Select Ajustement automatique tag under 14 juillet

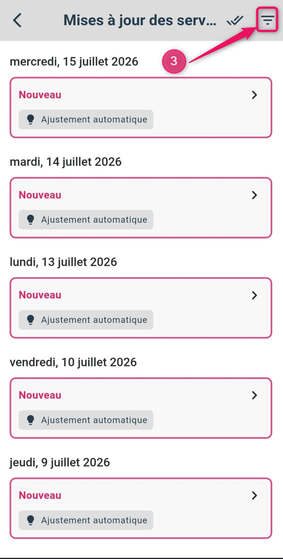click(86, 220)
